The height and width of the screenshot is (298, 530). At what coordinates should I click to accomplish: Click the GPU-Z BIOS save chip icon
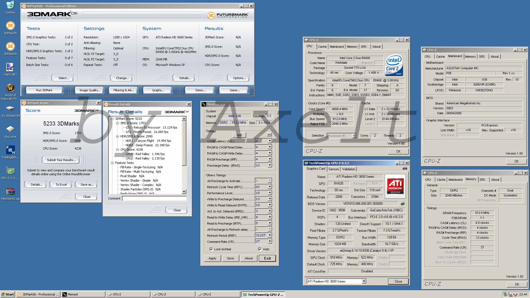point(403,204)
